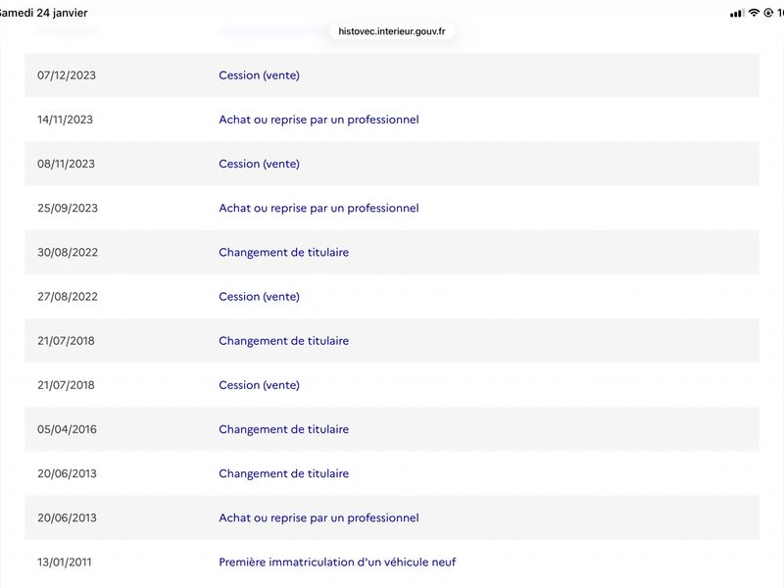The width and height of the screenshot is (784, 588).
Task: Tap the 07/12/2023 date cell
Action: tap(66, 75)
